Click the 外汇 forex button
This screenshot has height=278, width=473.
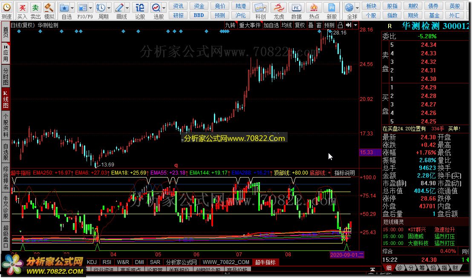(455, 15)
